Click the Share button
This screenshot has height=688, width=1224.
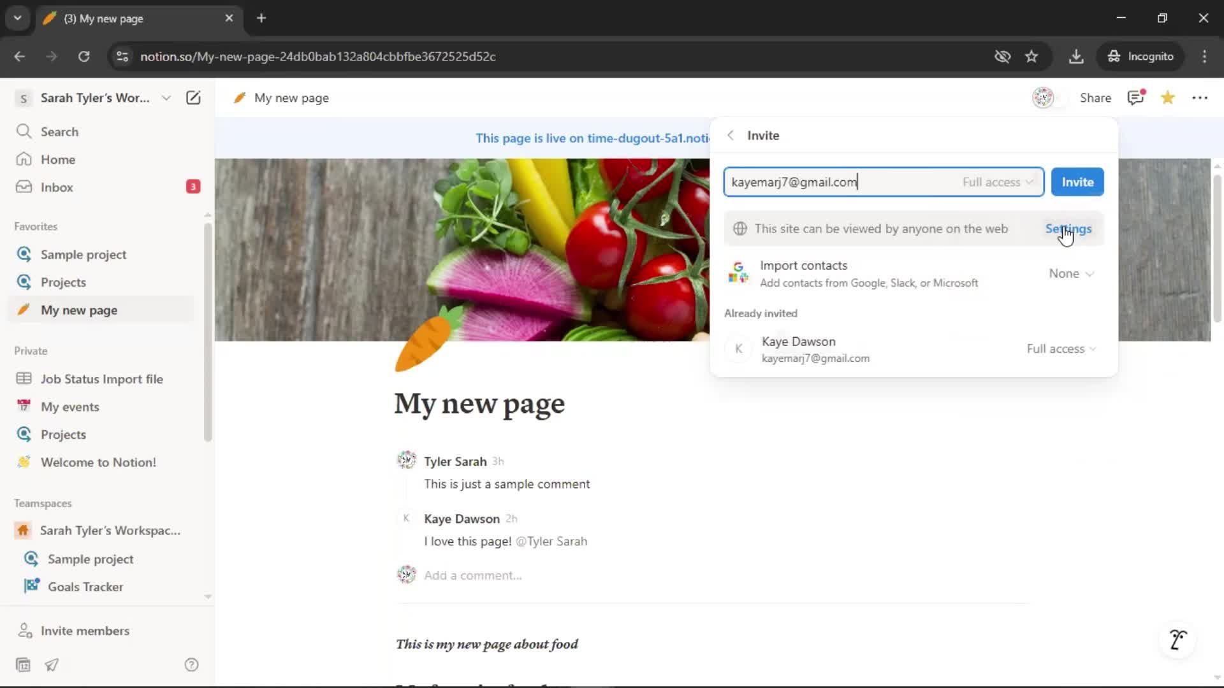1095,98
